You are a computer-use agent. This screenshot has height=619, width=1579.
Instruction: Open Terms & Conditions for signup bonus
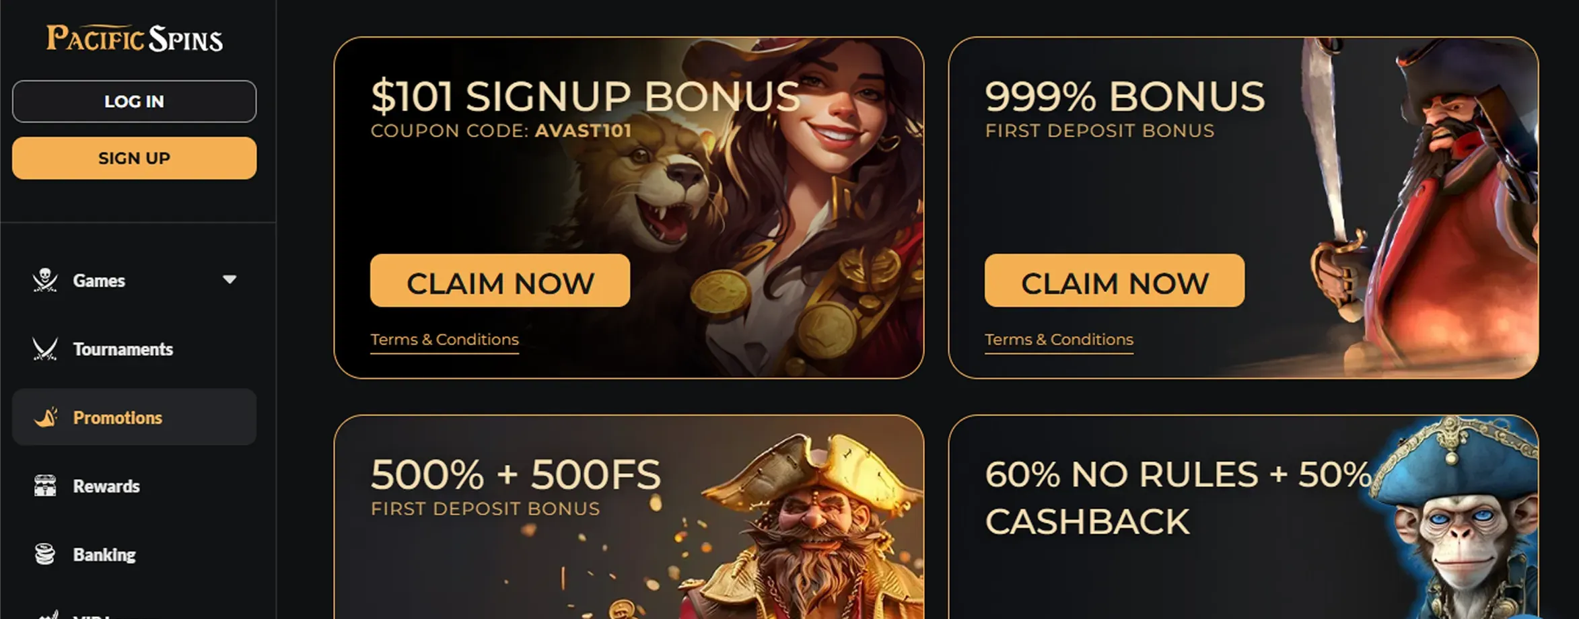[444, 340]
